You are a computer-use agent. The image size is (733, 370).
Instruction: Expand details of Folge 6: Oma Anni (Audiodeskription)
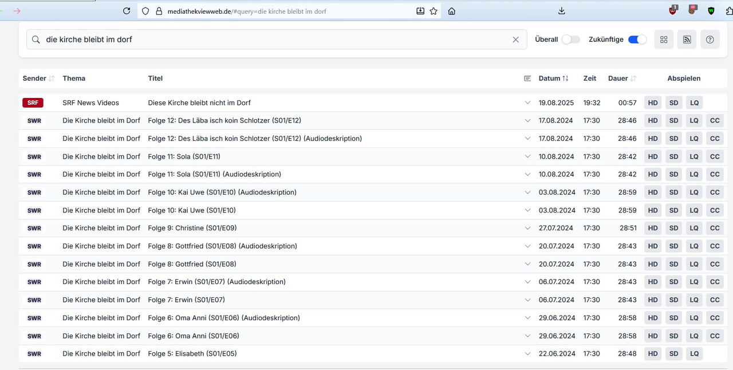click(527, 318)
